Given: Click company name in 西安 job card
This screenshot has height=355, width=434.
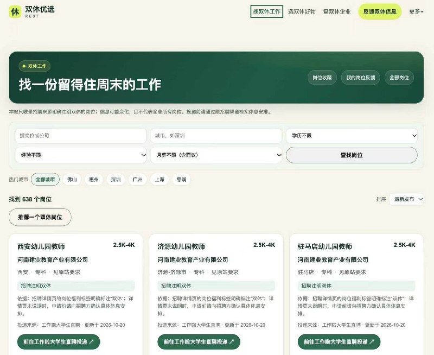Looking at the screenshot, I should point(53,260).
